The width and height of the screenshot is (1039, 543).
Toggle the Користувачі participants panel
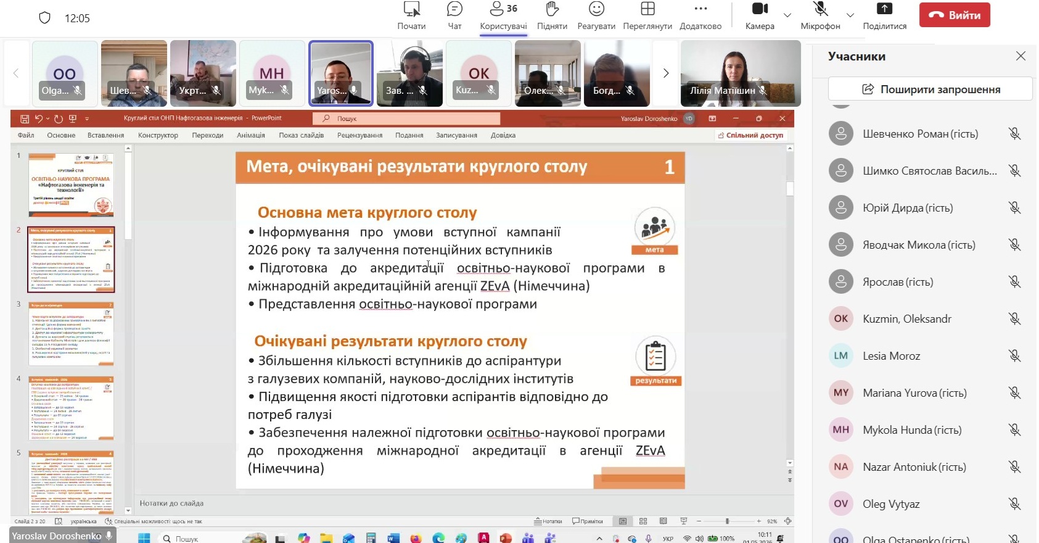click(503, 16)
